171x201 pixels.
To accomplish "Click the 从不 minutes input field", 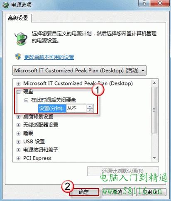I will (76, 108).
